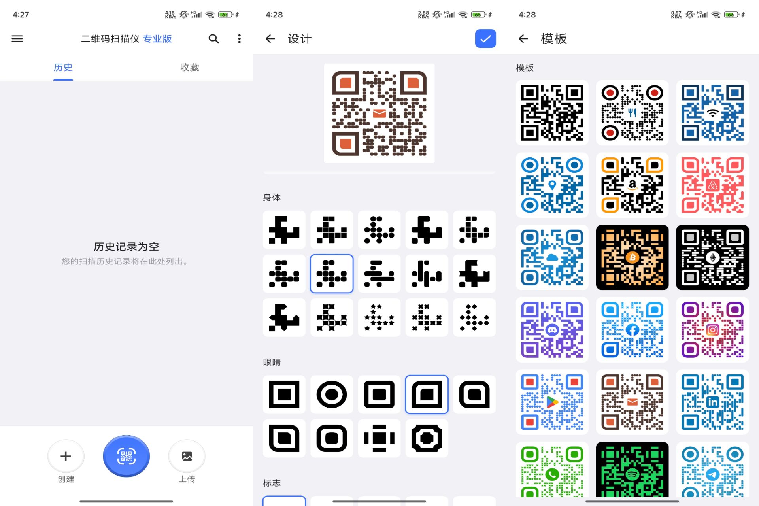Switch to the 历史 history tab

[63, 67]
